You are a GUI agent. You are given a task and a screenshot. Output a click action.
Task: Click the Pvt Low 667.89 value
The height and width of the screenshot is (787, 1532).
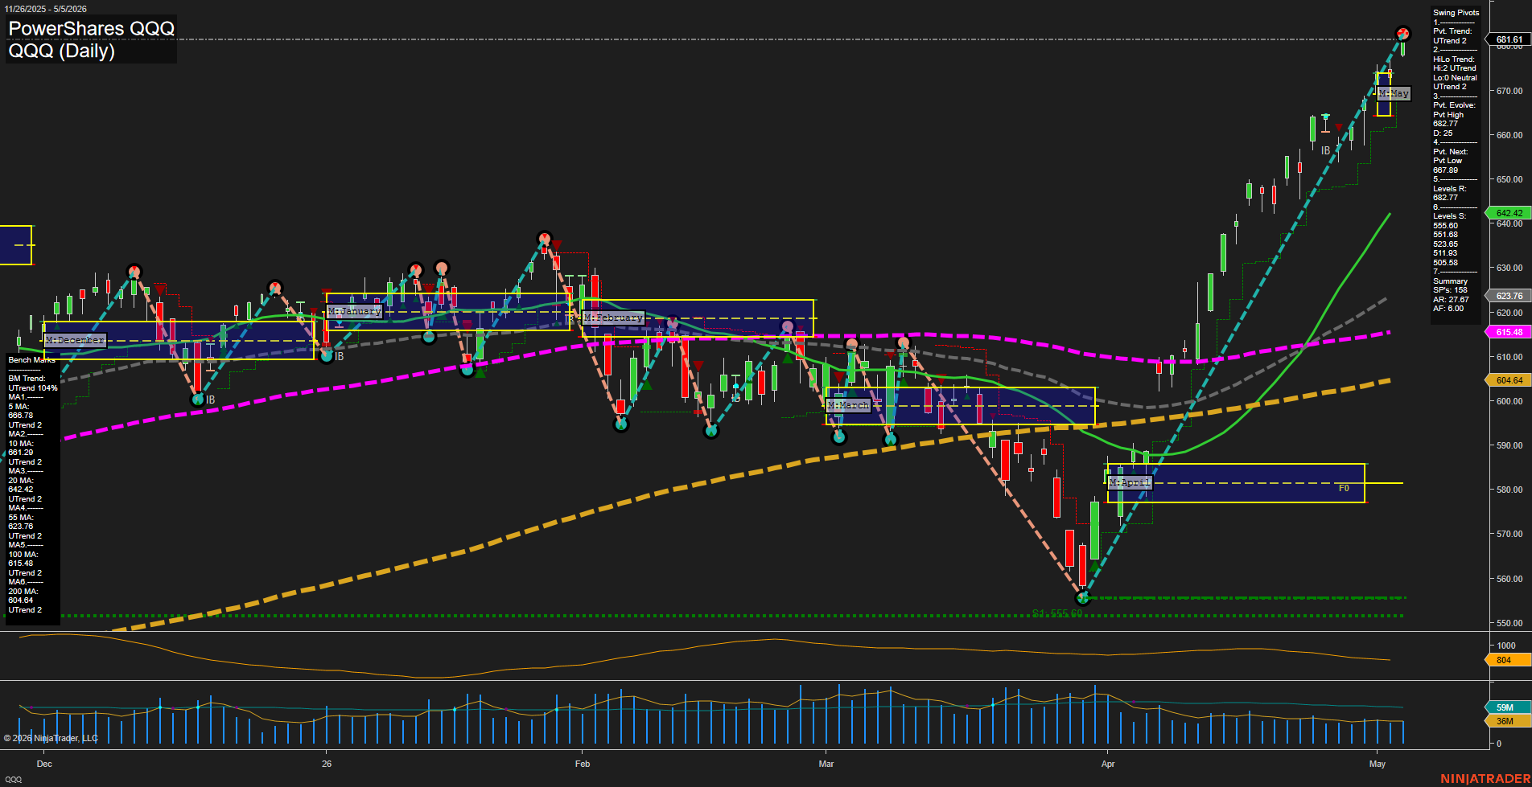pos(1448,166)
